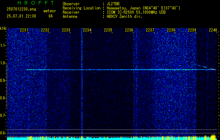Click the 0.9 kHz axis label
The height and width of the screenshot is (140, 220).
pos(3,80)
